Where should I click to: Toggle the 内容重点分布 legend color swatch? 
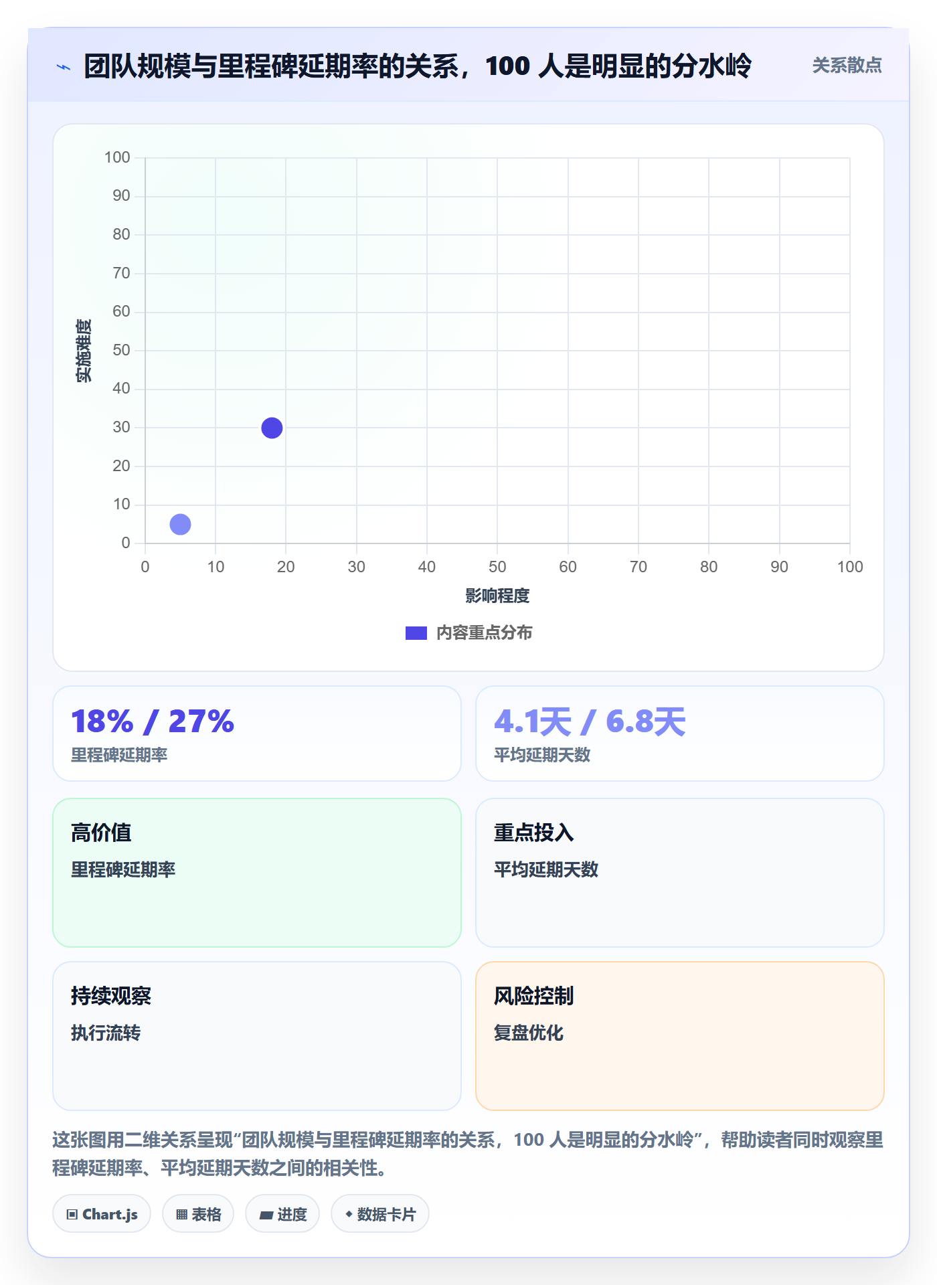416,633
